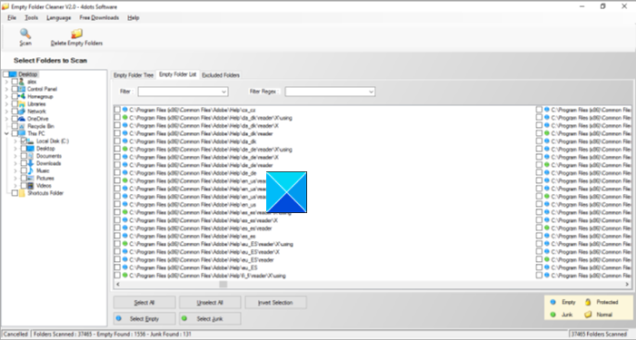Click the Homegroup icon in tree
Screen dimensions: 636x340
tap(22, 96)
